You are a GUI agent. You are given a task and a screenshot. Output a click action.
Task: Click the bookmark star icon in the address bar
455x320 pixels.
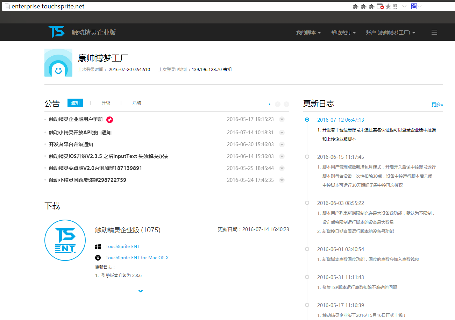pyautogui.click(x=388, y=6)
